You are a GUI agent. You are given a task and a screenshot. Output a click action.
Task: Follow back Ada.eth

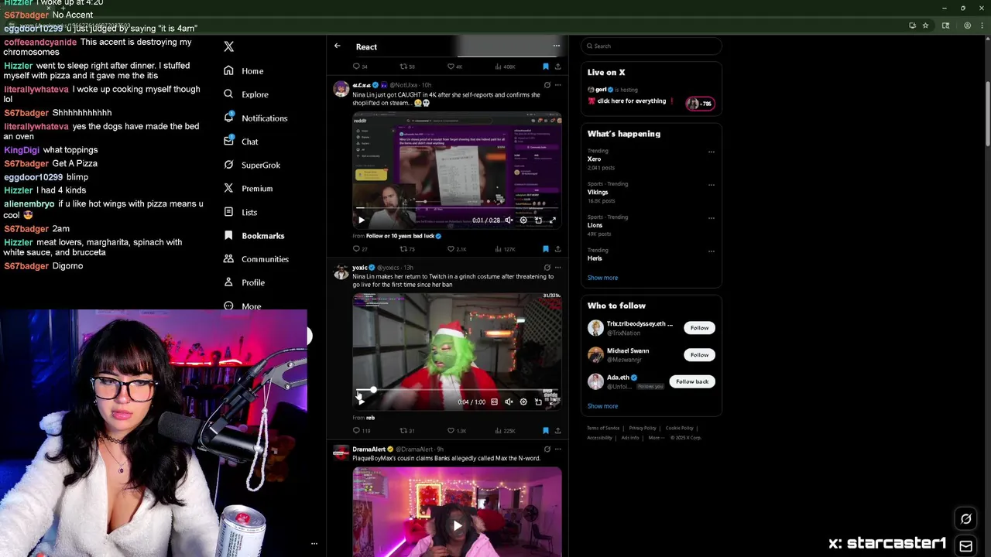pyautogui.click(x=692, y=381)
